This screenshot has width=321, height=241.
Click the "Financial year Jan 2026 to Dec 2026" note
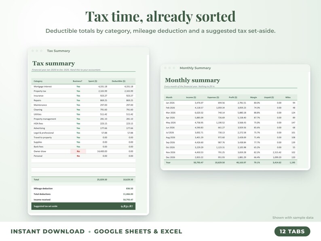(66, 70)
